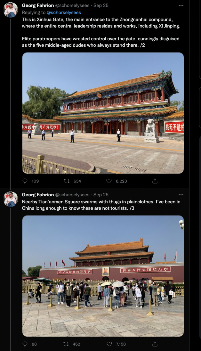Open reply icon on Xinhua Gate tweet
Screen dimensions: 201x351
[x=25, y=181]
